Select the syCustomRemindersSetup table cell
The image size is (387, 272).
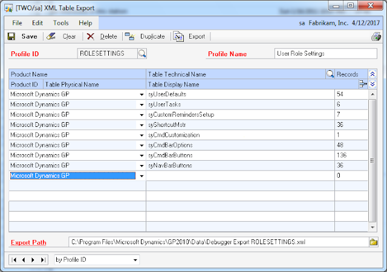click(240, 115)
